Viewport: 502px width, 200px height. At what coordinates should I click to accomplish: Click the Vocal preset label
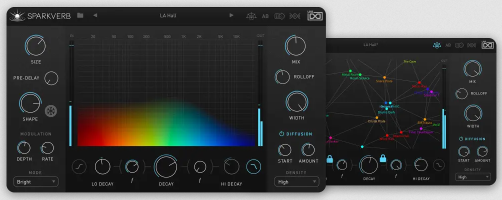pos(436,125)
